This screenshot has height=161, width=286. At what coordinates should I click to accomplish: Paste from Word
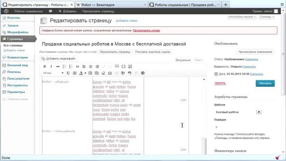click(x=97, y=73)
